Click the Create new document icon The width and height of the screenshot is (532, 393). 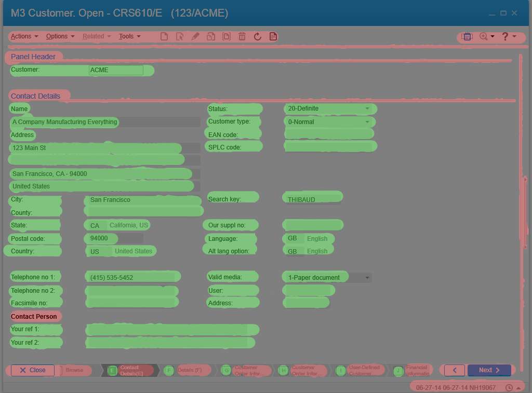click(164, 36)
